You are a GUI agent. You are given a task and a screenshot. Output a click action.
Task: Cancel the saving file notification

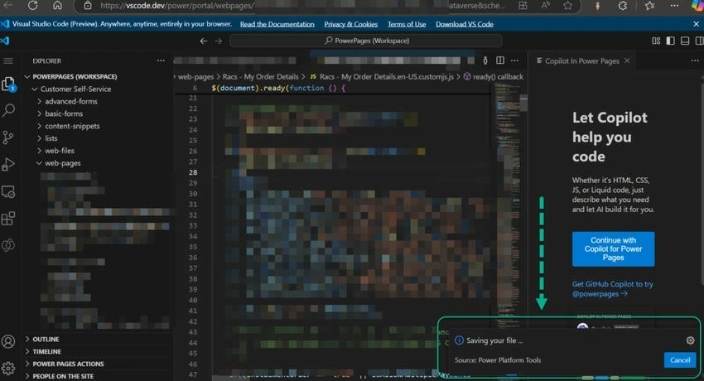[x=680, y=360]
